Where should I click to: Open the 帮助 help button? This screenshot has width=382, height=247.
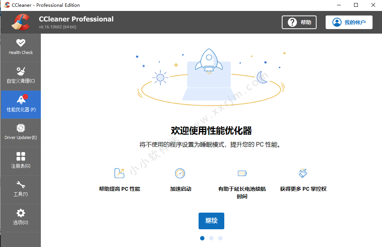click(299, 22)
